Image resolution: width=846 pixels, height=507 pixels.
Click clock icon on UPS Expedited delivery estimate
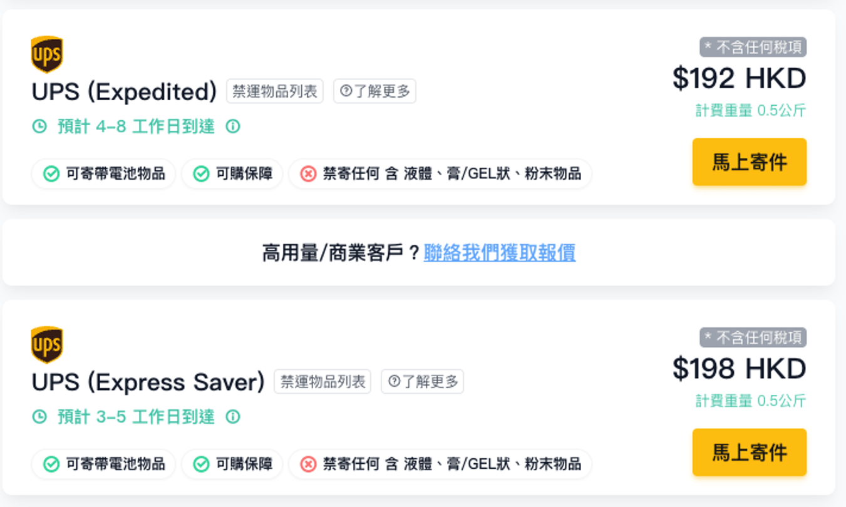click(x=39, y=126)
